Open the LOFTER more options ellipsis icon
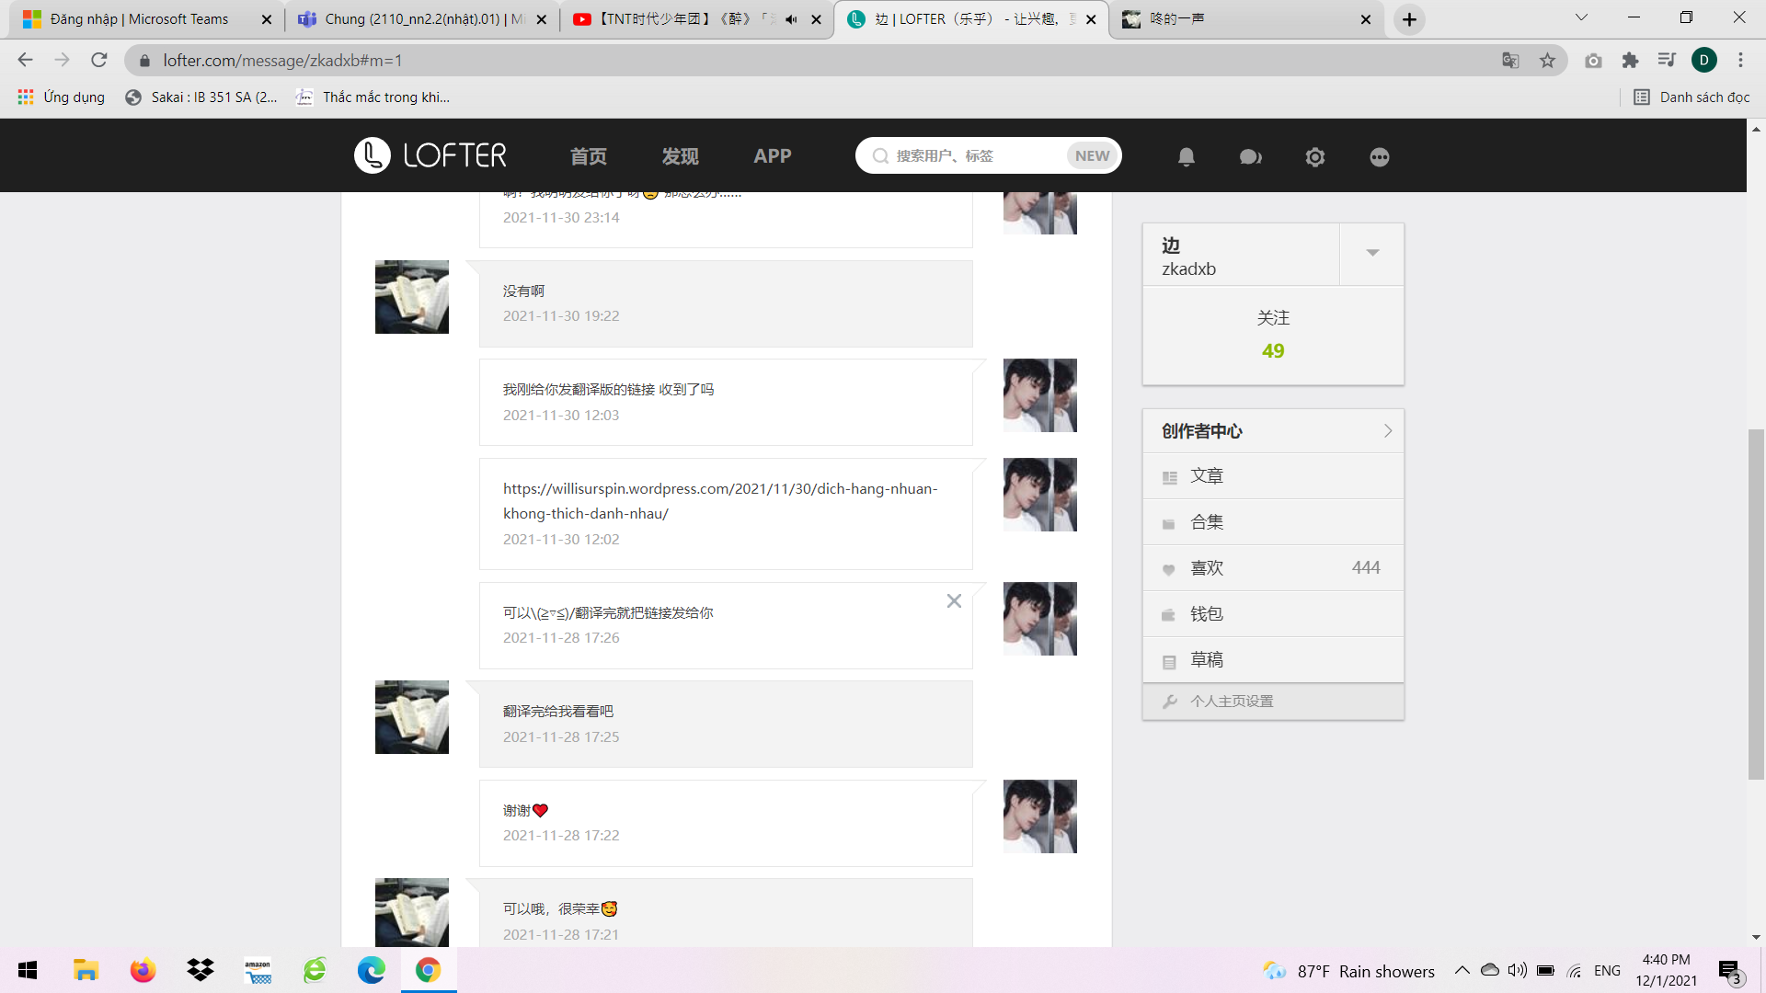The image size is (1766, 993). 1380,157
